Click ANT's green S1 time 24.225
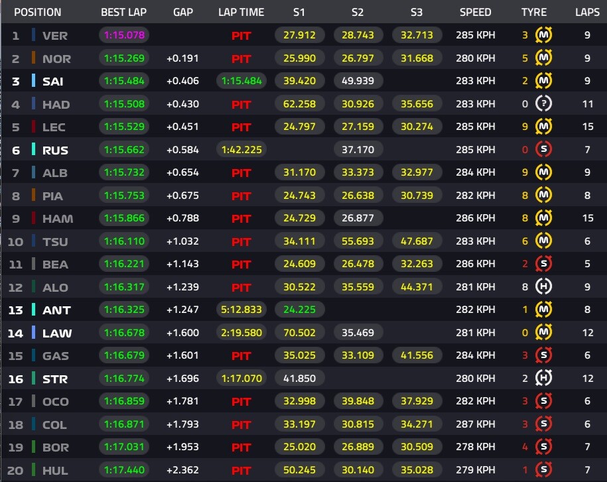607x482 pixels. 300,310
